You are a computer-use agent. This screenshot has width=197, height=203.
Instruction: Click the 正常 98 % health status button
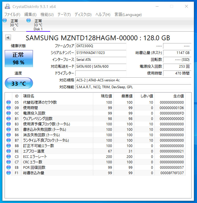point(19,59)
